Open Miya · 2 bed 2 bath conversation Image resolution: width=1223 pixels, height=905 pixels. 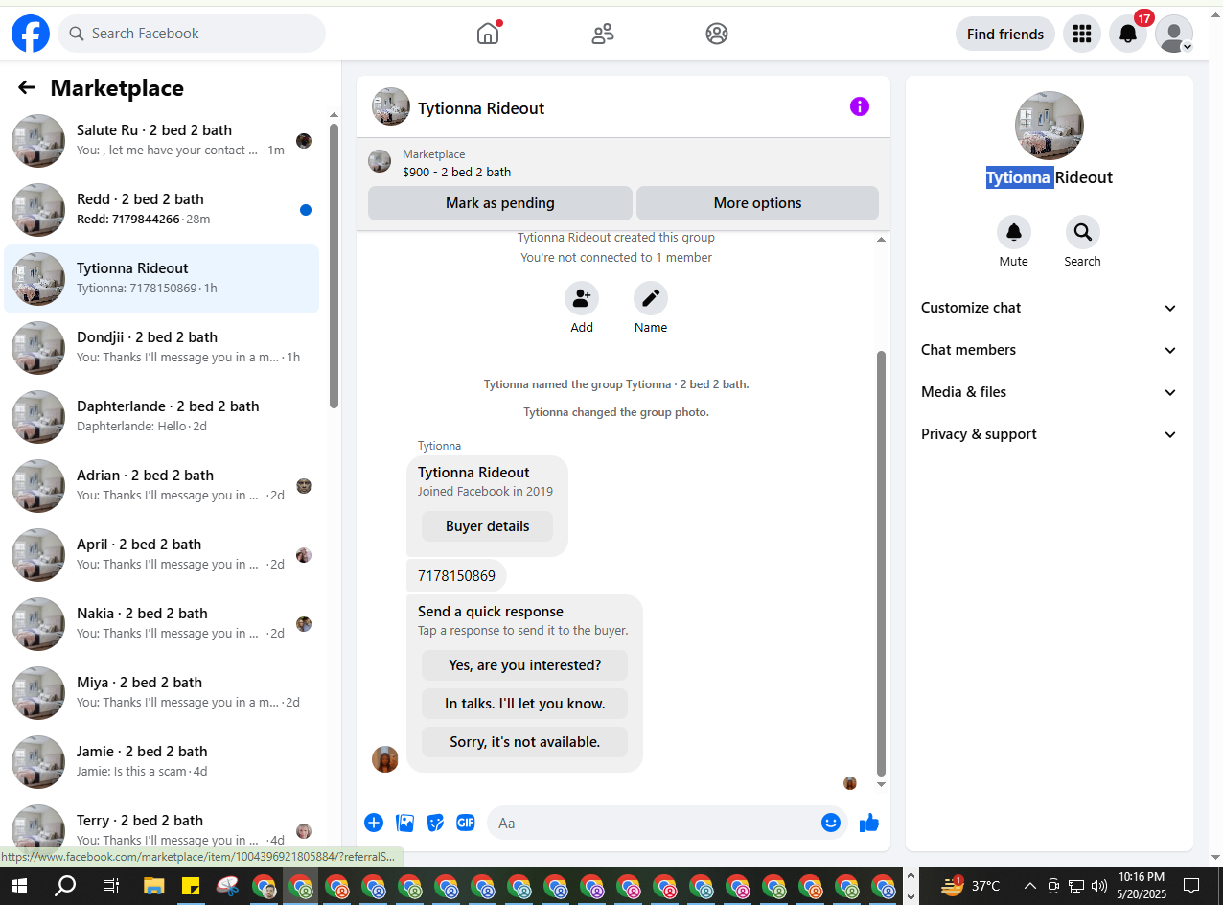pyautogui.click(x=162, y=693)
